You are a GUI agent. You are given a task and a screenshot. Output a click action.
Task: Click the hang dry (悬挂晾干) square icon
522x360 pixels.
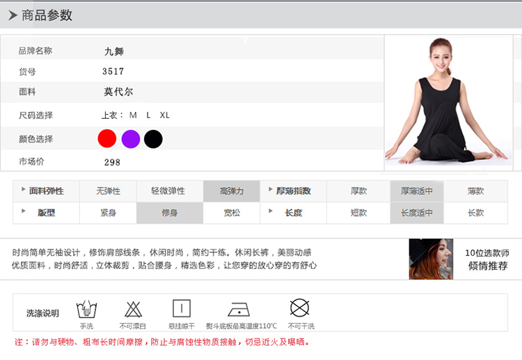point(182,309)
